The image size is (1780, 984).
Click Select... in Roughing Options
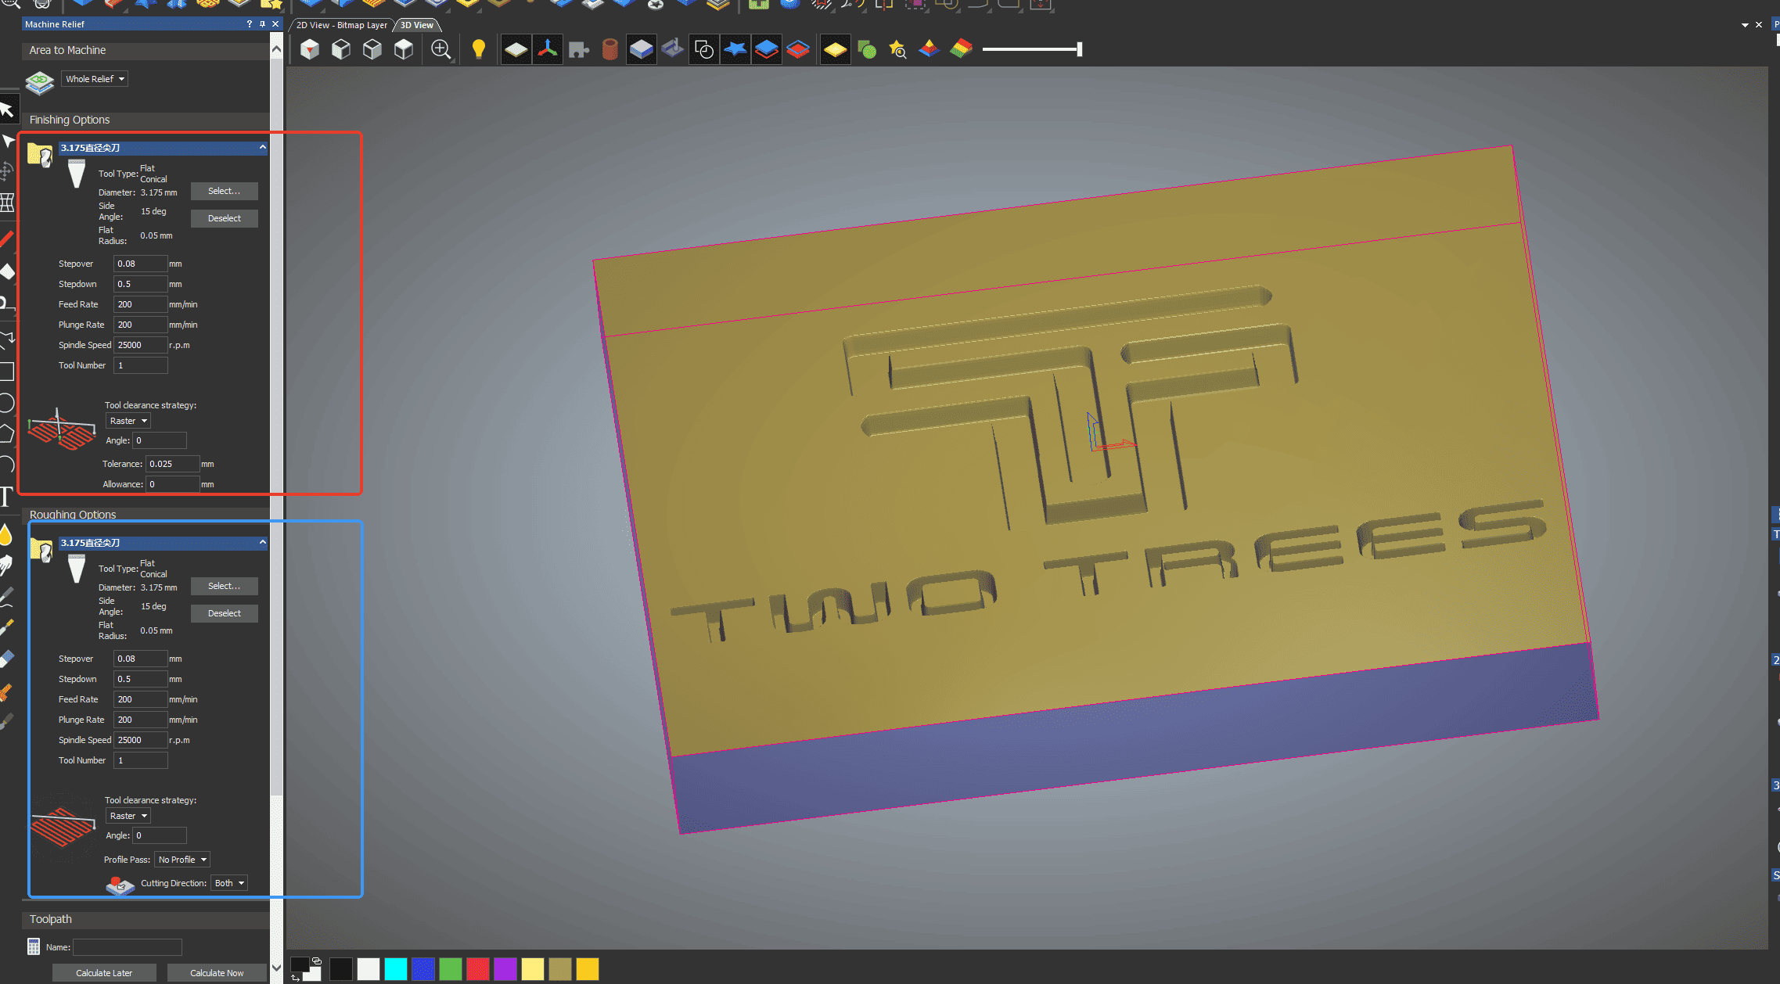(x=224, y=586)
